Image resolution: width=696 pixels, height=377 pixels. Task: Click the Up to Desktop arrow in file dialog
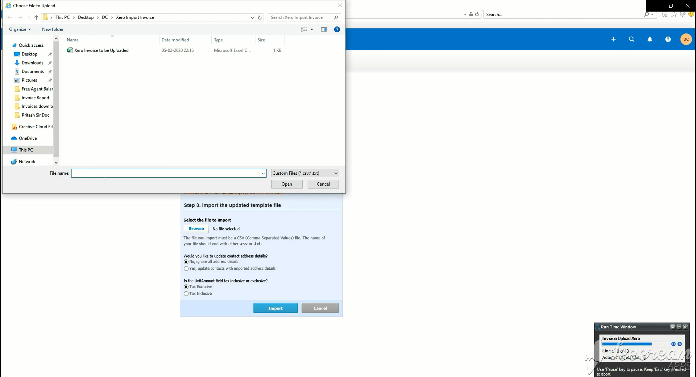coord(36,17)
